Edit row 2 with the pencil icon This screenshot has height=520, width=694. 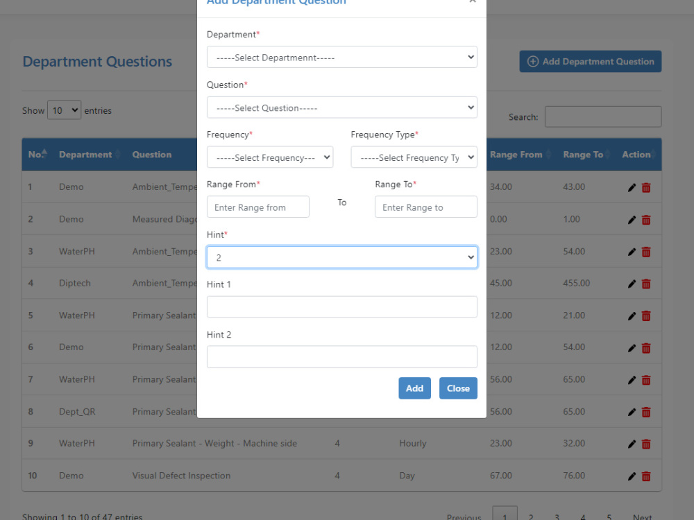click(632, 220)
